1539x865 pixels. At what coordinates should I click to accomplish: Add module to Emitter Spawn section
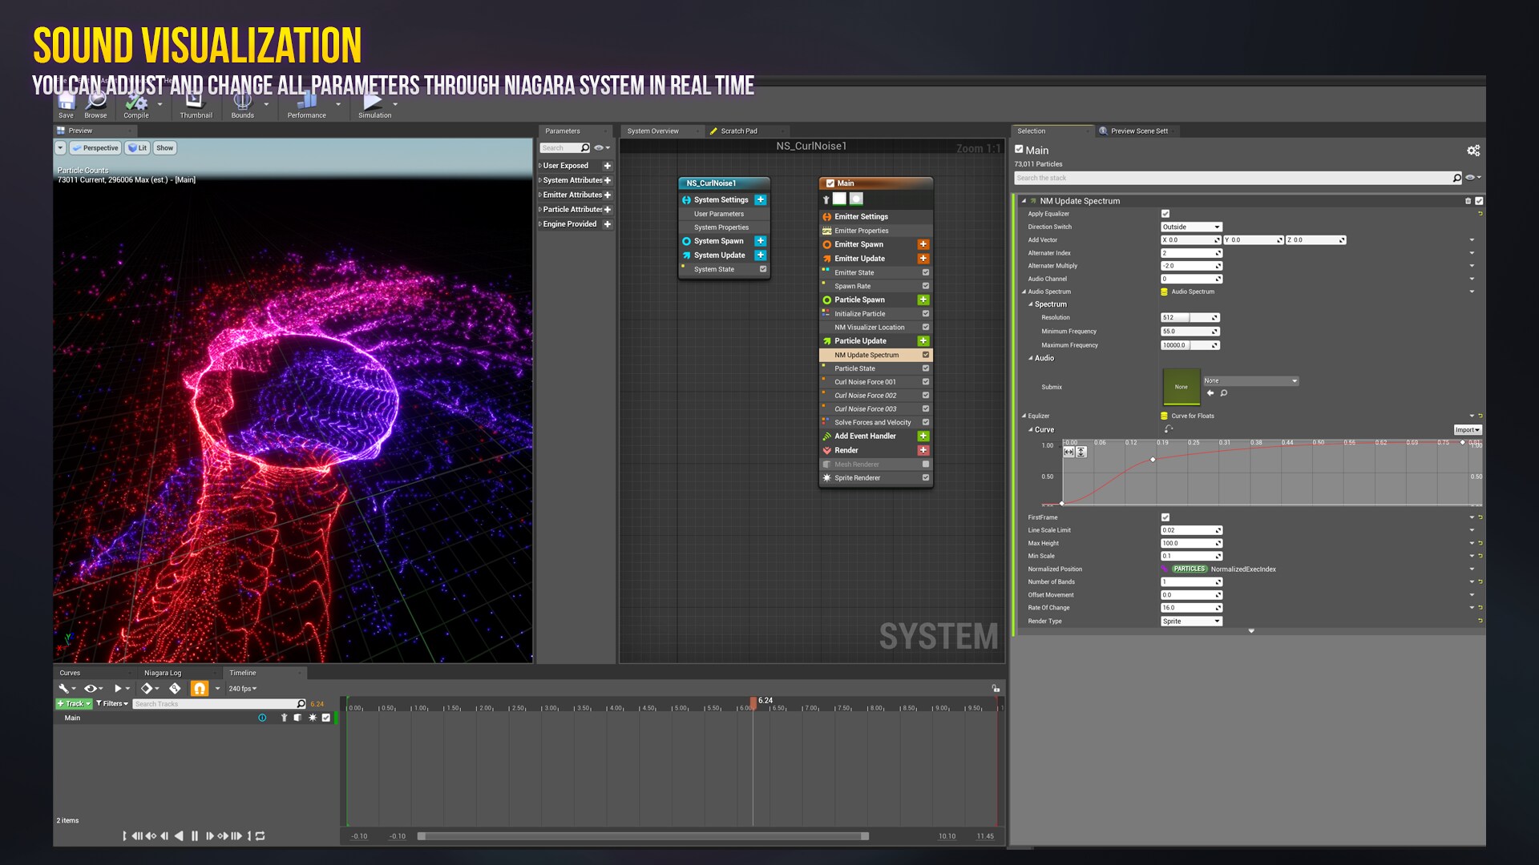[x=923, y=245]
